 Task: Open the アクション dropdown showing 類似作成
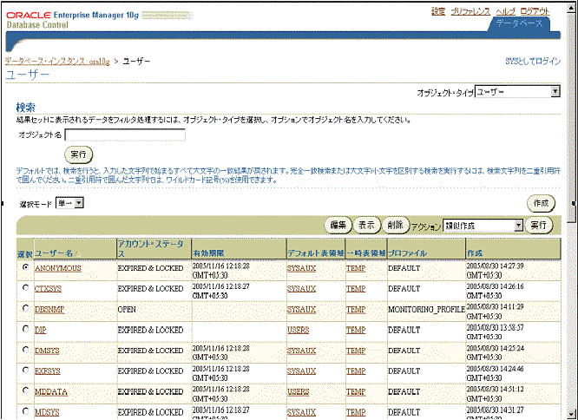[483, 225]
